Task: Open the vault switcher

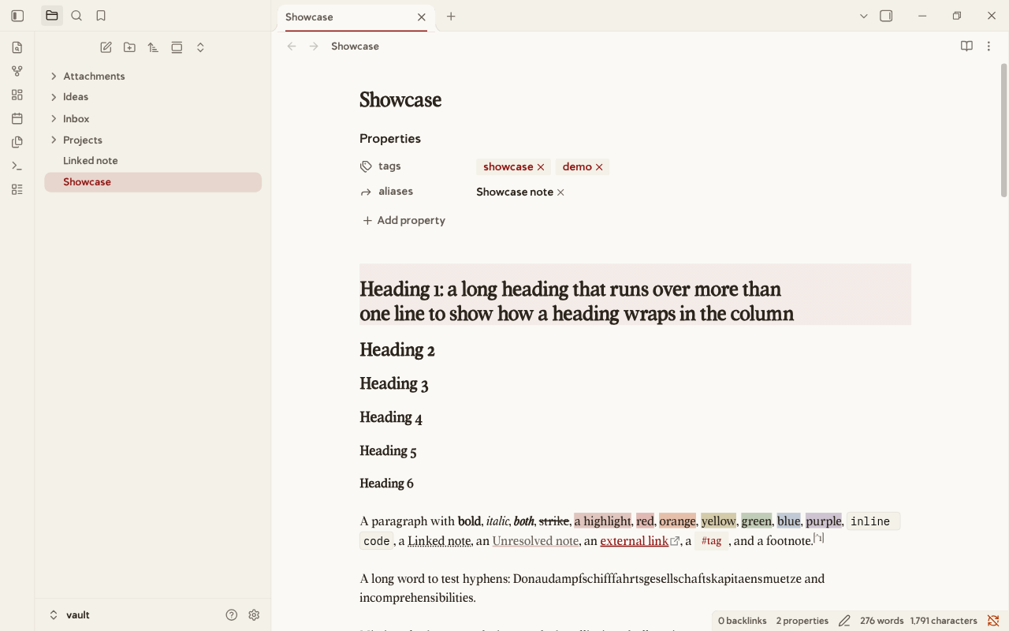Action: tap(69, 615)
